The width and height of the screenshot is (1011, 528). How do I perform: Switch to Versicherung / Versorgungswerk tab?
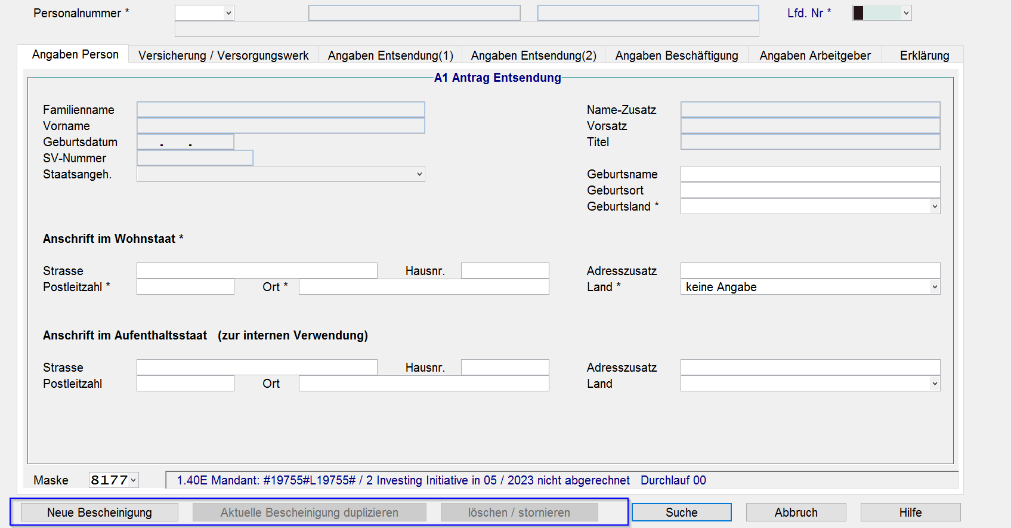pyautogui.click(x=223, y=55)
